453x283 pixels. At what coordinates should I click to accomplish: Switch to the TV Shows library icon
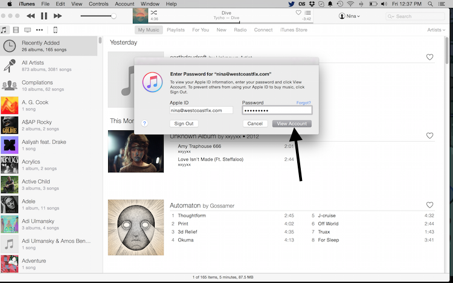pos(27,30)
